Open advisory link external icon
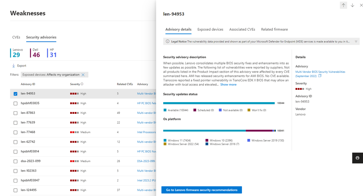 pos(320,76)
